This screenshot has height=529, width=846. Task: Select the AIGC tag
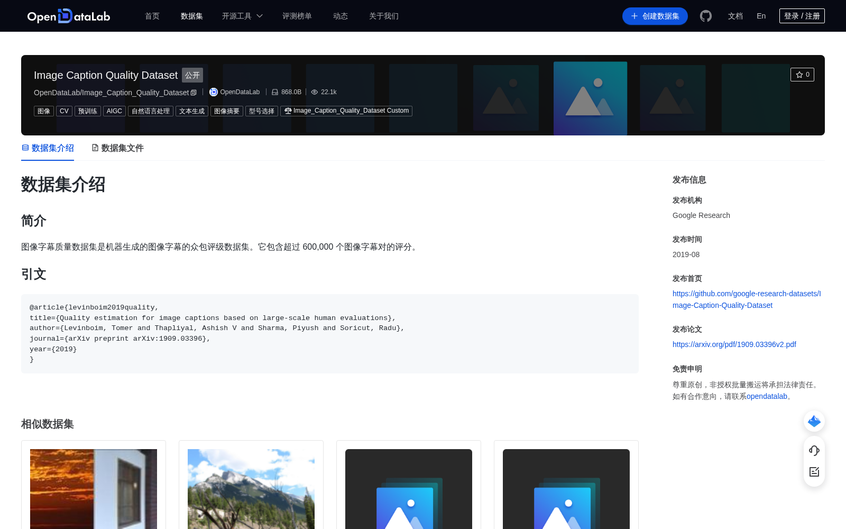pos(114,111)
